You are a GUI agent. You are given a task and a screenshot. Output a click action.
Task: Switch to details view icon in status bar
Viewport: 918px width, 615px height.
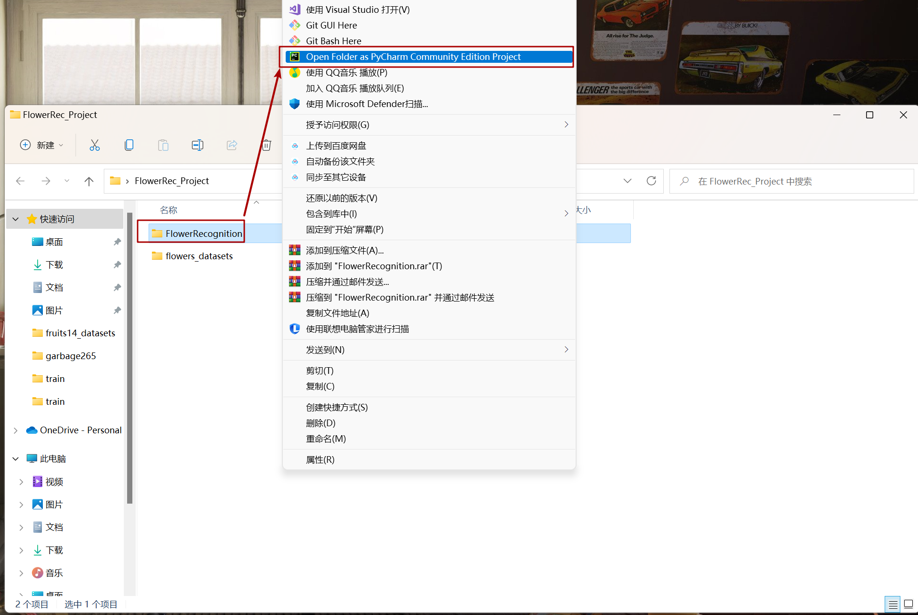tap(893, 604)
